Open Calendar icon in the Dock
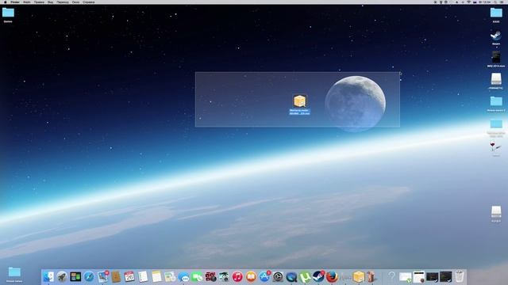Viewport: 508px width, 285px height. [129, 276]
